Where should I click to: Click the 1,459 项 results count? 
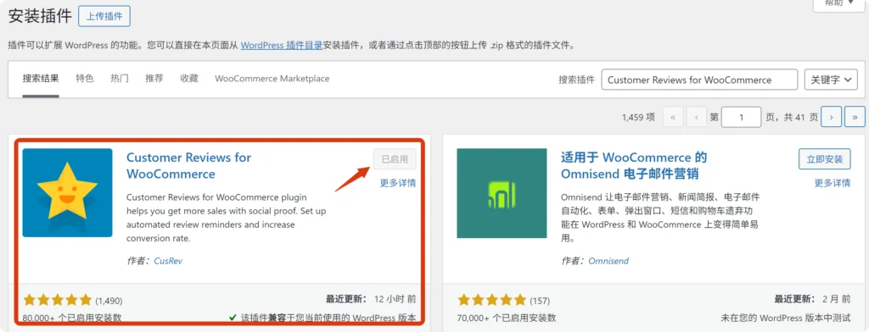[x=638, y=118]
